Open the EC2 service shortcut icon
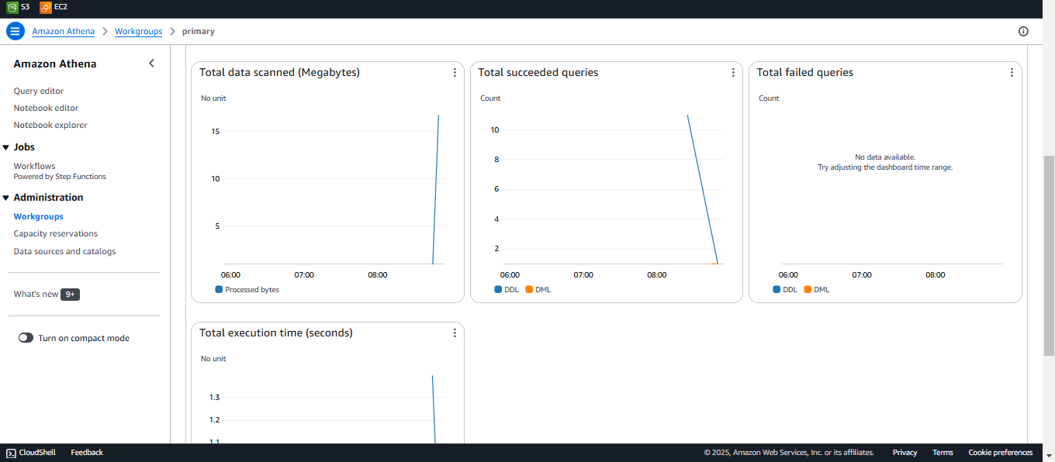 tap(46, 7)
